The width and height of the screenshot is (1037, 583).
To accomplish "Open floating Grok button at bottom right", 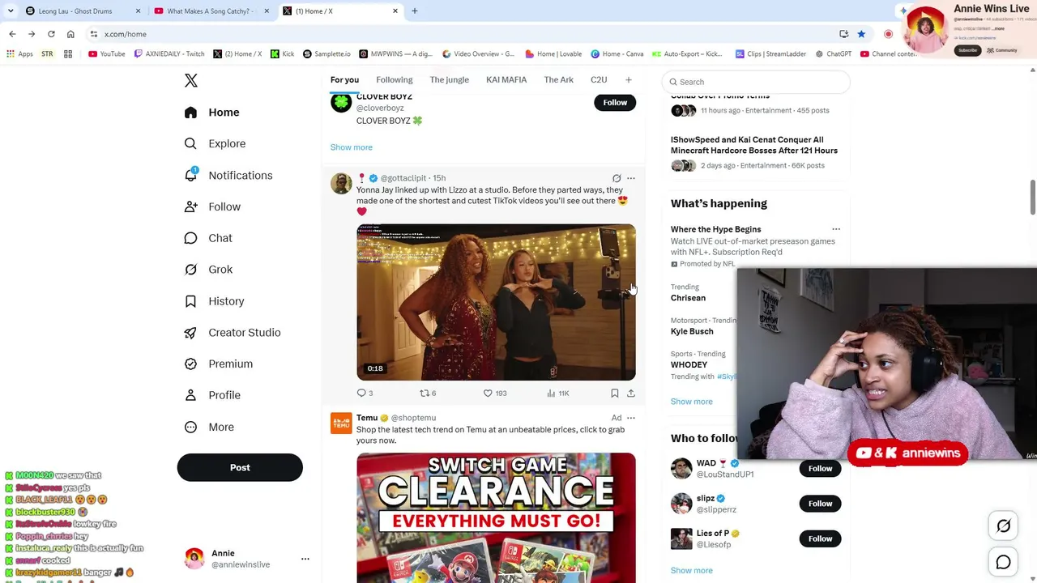I will [1003, 526].
